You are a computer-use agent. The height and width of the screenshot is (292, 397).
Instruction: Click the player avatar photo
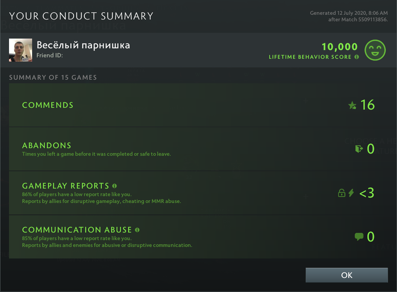21,50
